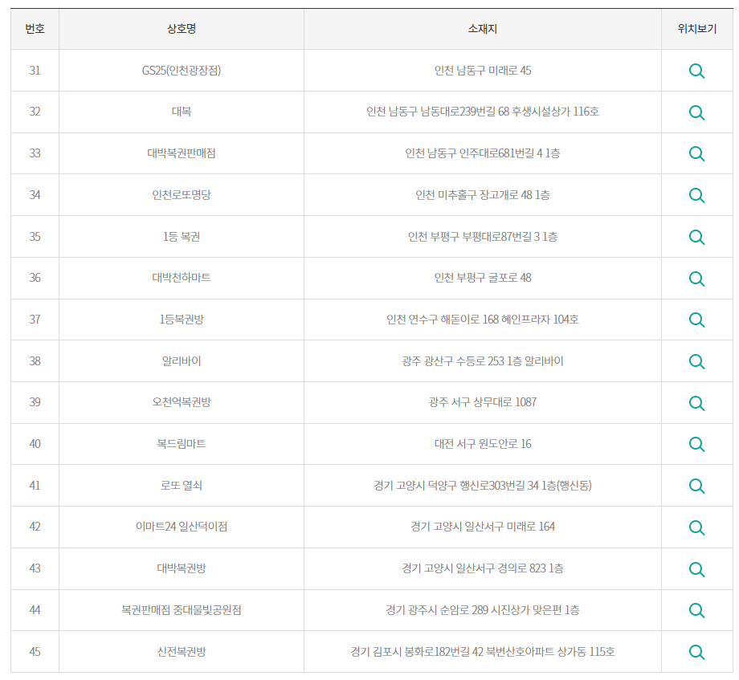The image size is (739, 680).
Task: Select store name 복드림마트
Action: (x=182, y=444)
